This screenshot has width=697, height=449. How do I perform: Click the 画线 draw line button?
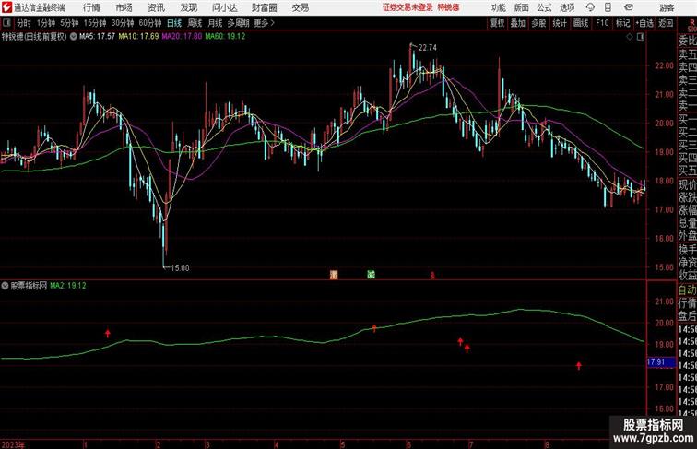581,23
